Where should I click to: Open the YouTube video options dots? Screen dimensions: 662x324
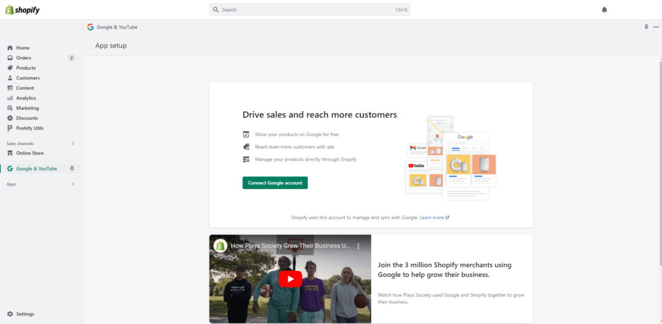click(x=358, y=246)
